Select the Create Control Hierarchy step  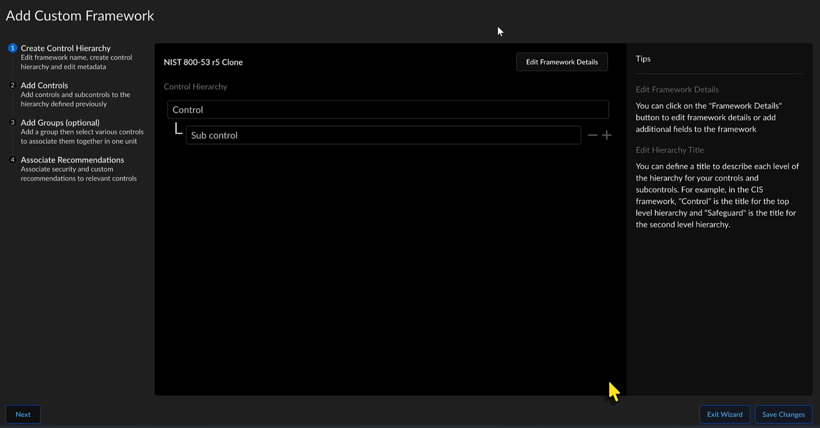(x=66, y=48)
